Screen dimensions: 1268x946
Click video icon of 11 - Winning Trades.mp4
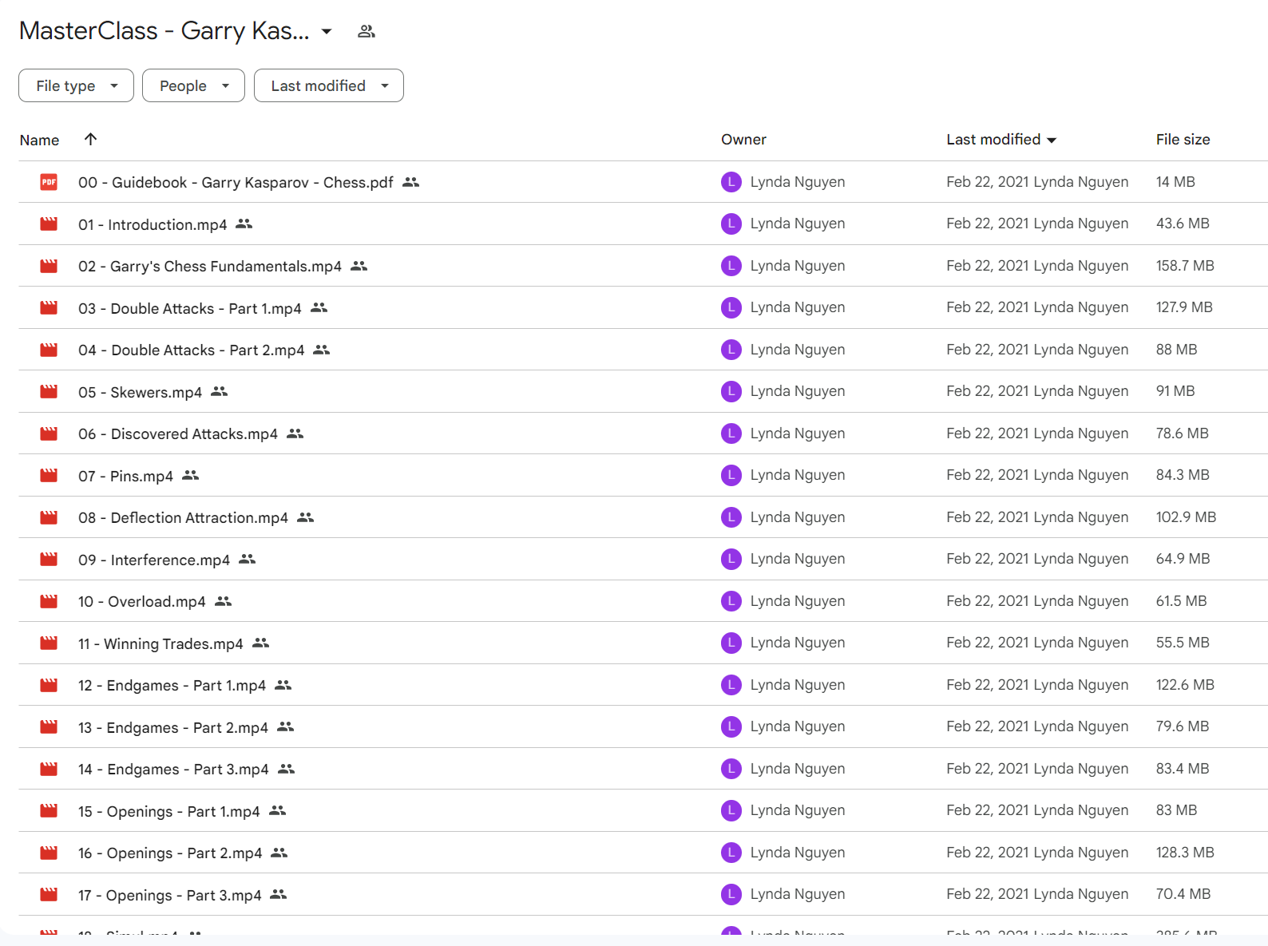(49, 643)
